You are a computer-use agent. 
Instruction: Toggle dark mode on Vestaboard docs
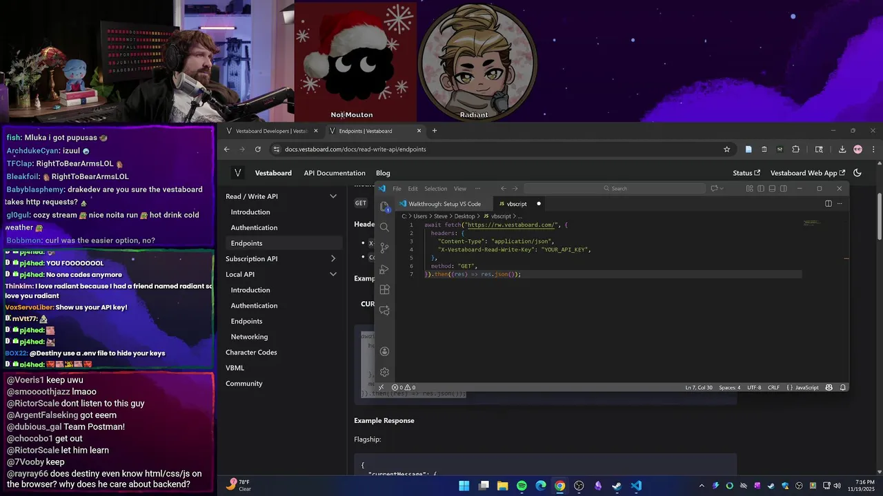[857, 173]
